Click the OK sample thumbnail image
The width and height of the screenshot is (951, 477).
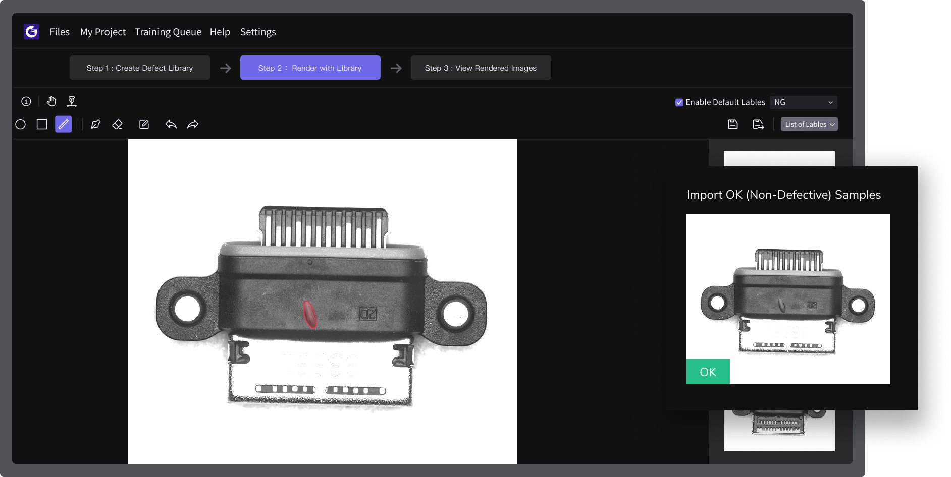click(788, 299)
